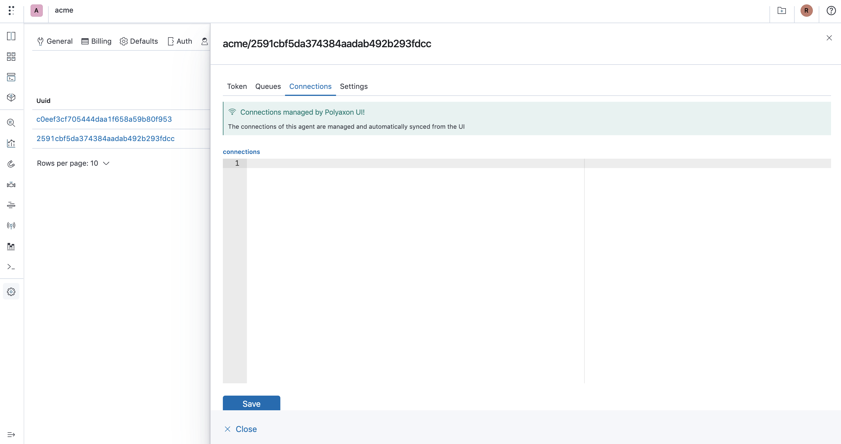Close the agent panel with top X

pos(829,38)
